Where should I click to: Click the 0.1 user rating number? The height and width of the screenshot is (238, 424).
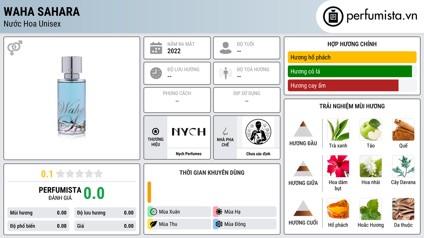pos(47,174)
